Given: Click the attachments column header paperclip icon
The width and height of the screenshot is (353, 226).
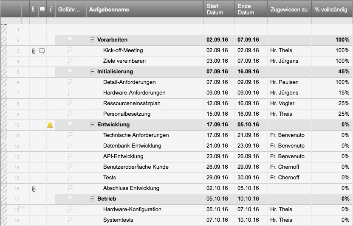Looking at the screenshot, I should click(x=34, y=9).
